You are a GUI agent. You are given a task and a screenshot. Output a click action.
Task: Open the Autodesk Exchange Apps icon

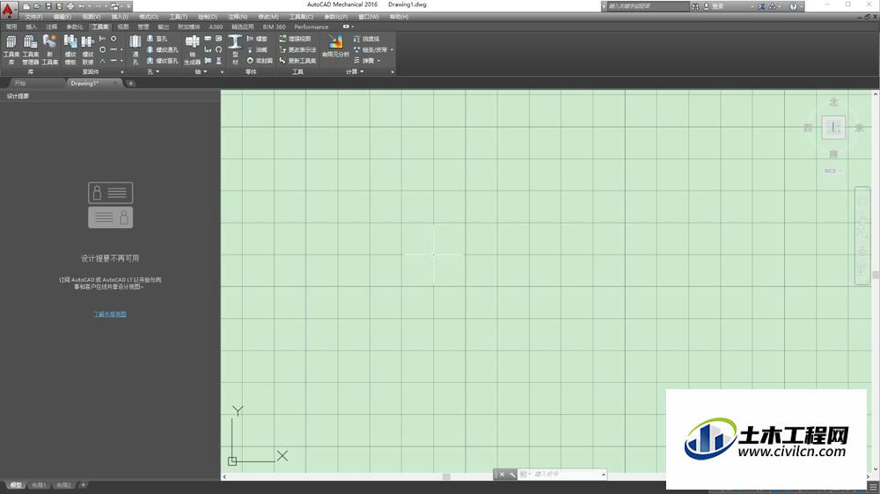pos(761,6)
